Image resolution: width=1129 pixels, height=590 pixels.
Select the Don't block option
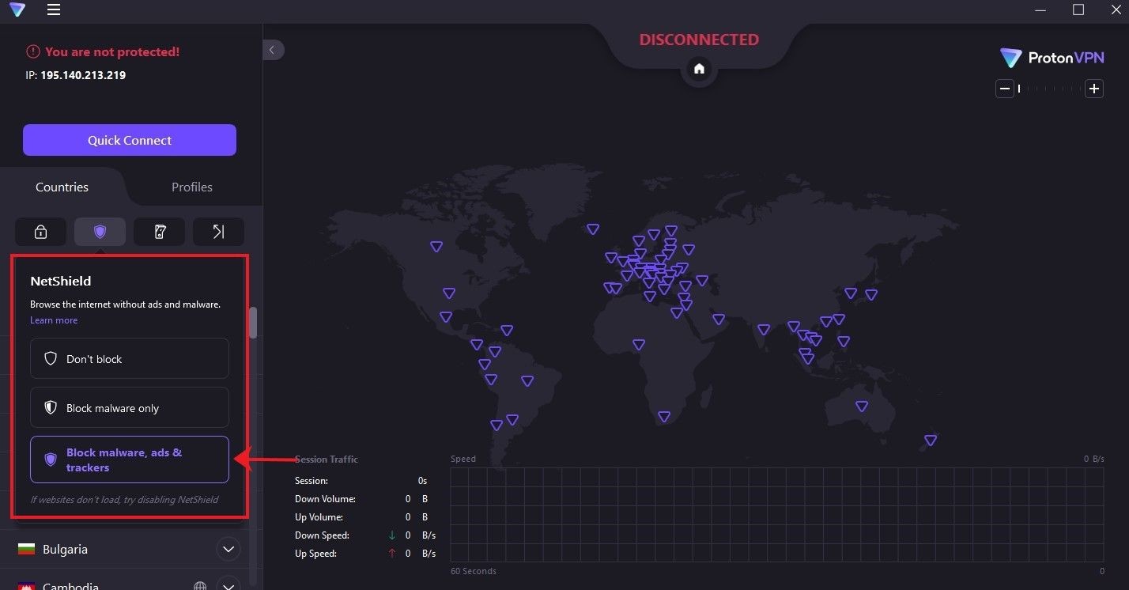[130, 358]
